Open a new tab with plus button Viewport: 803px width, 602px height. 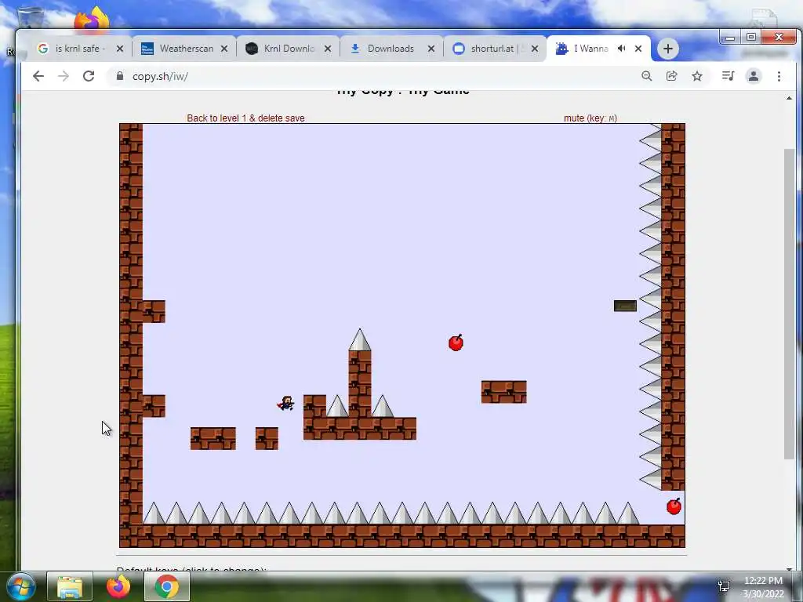(667, 49)
